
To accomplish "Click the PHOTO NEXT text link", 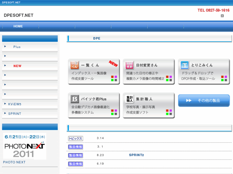I will (14, 162).
